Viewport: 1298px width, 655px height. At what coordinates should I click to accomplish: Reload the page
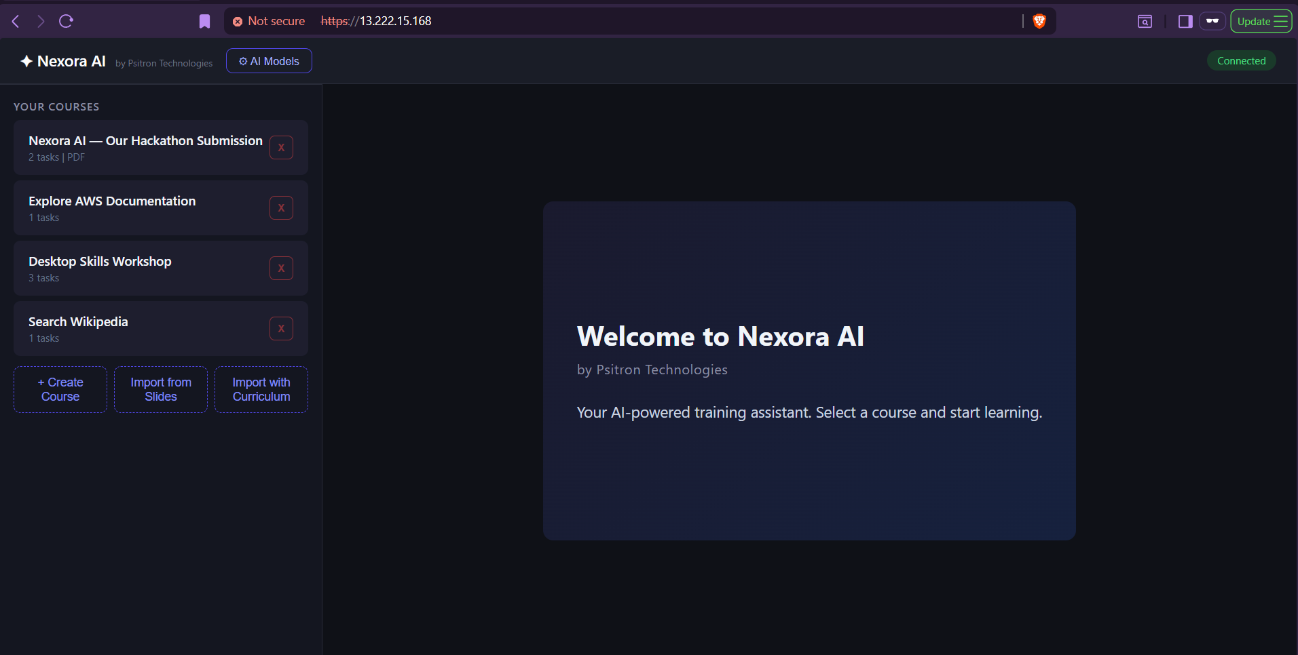66,21
